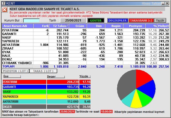Sort by % column header
Screen dimensions: 171x118
151,26
